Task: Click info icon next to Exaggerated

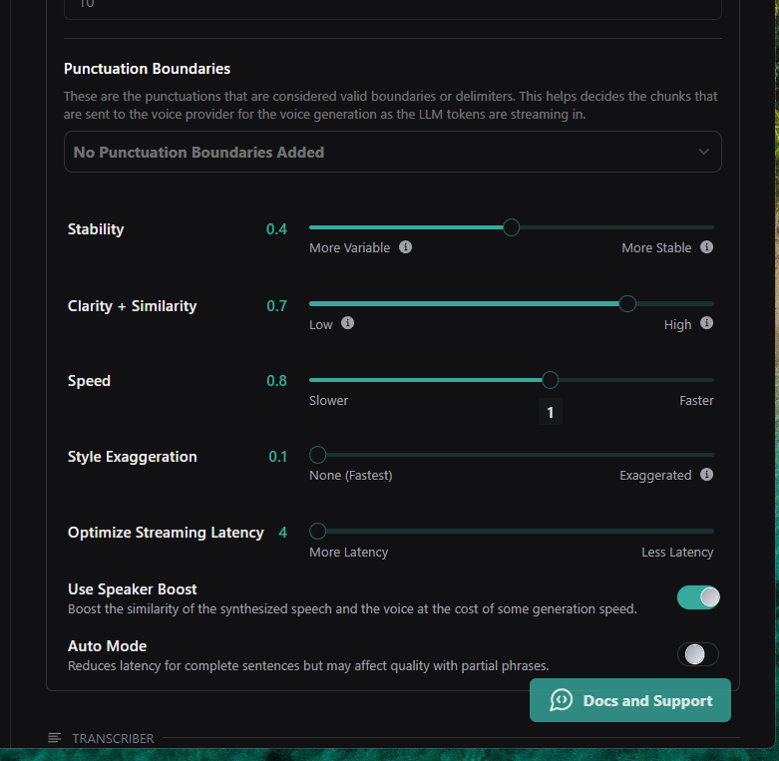Action: [x=706, y=475]
